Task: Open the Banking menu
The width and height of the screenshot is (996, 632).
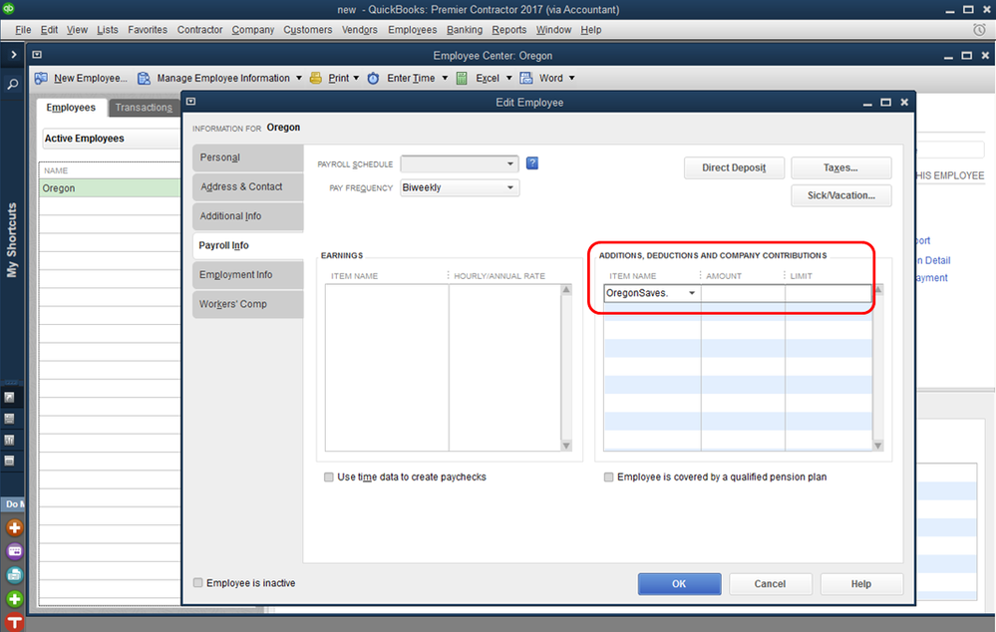Action: 465,30
